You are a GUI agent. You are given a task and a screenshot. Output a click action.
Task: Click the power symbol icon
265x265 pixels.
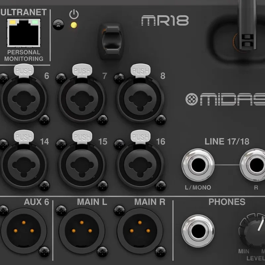tap(74, 14)
